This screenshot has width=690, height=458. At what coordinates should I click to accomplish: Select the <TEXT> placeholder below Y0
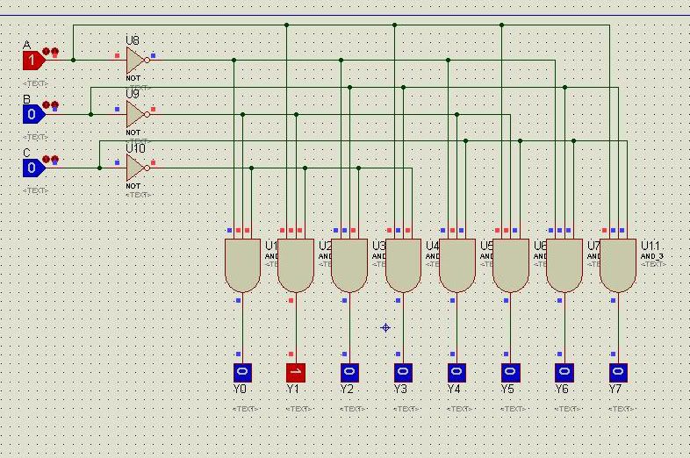pos(245,409)
